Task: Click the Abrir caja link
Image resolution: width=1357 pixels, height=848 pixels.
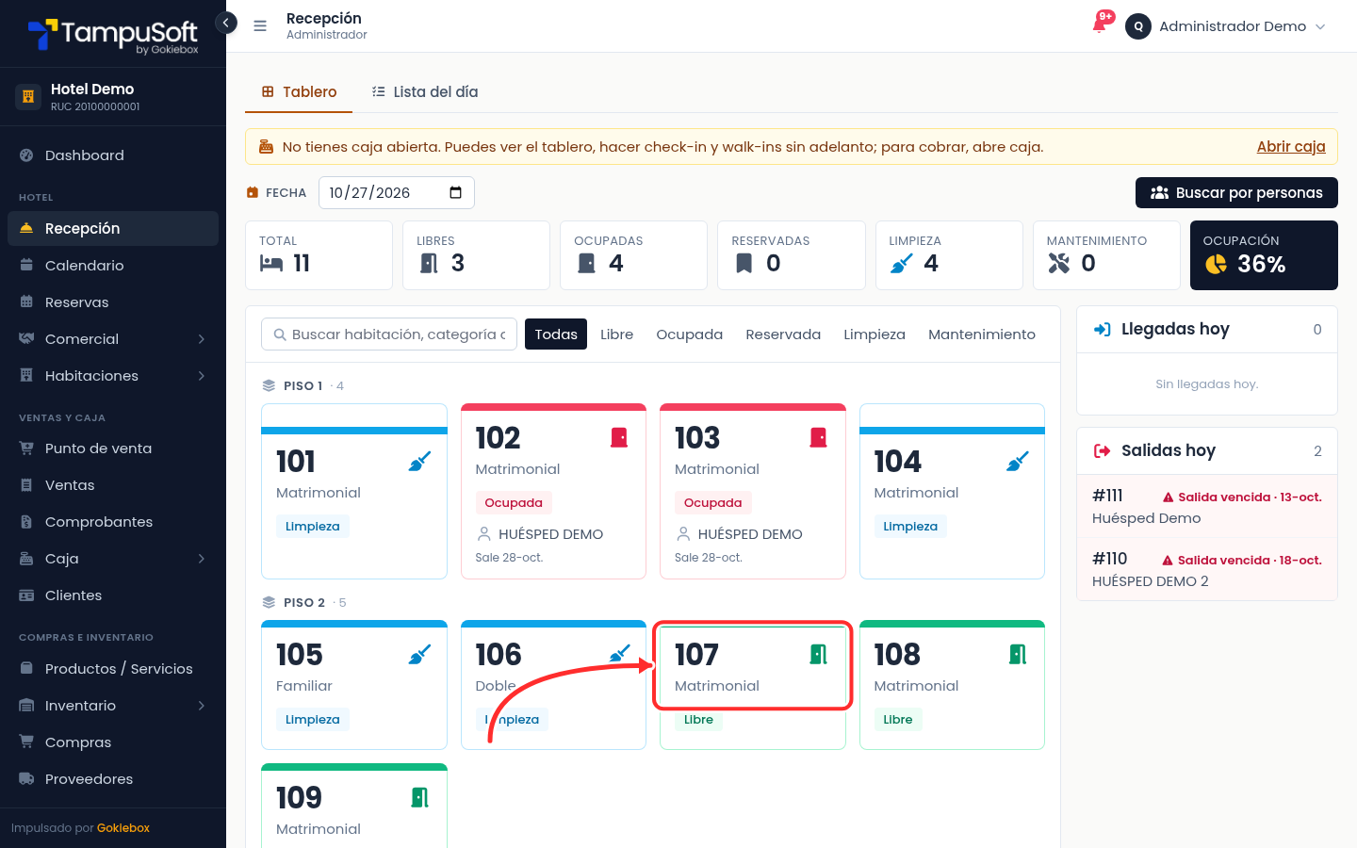Action: coord(1291,146)
